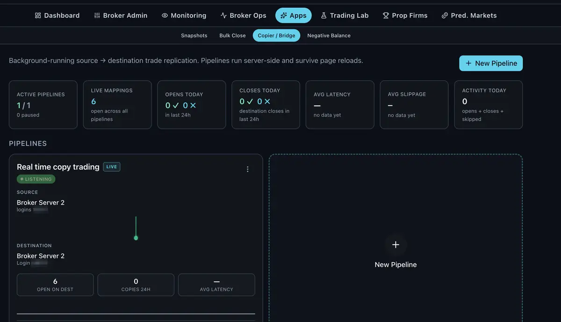Click the sliders icon beside Broker Admin
The image size is (561, 322).
97,15
